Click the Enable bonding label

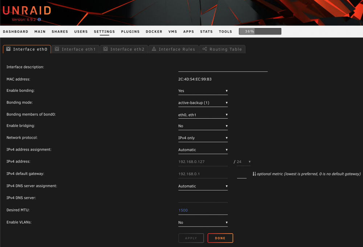click(20, 90)
